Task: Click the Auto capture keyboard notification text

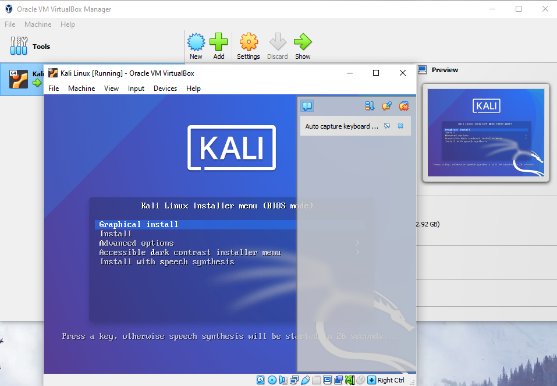Action: (342, 126)
